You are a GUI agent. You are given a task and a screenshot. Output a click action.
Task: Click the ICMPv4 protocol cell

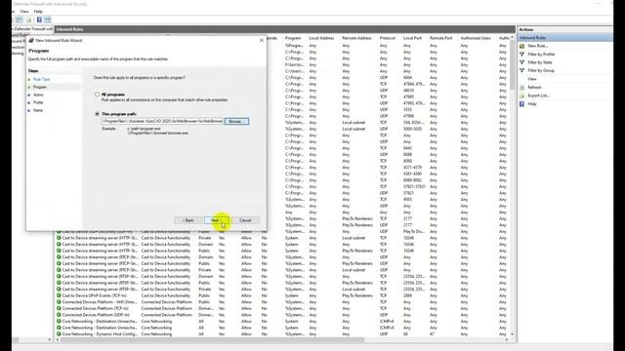tap(387, 328)
